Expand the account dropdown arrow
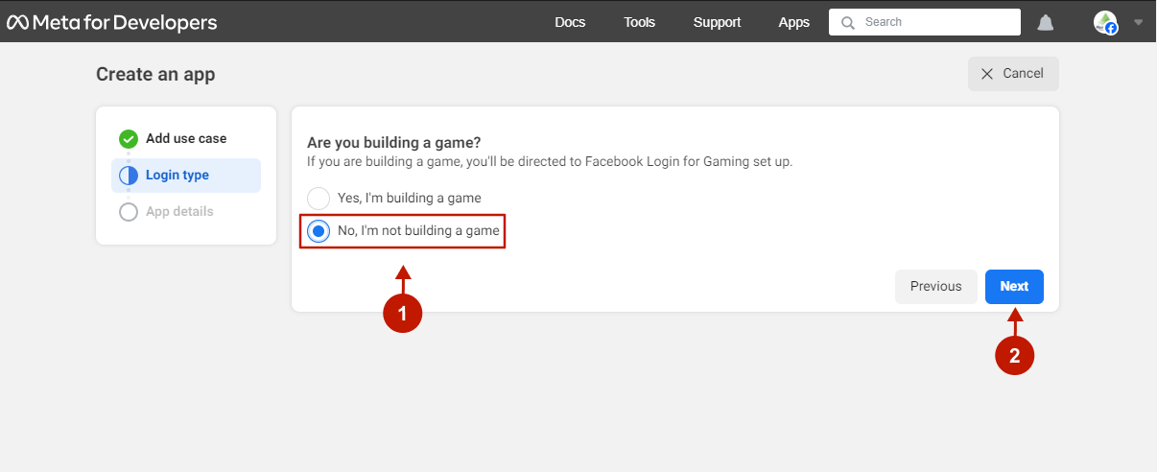 1139,22
